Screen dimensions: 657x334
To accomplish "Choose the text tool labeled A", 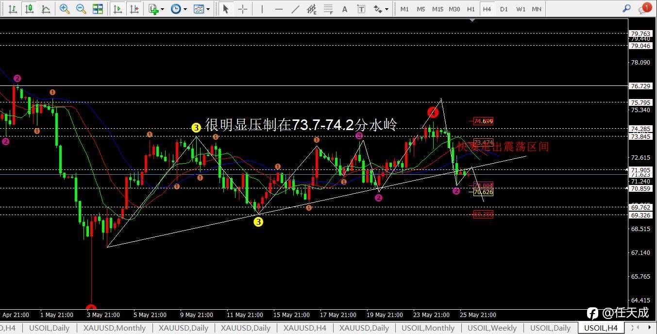I will click(x=344, y=9).
